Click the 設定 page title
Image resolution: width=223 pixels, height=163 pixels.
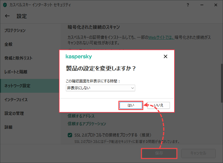22,16
